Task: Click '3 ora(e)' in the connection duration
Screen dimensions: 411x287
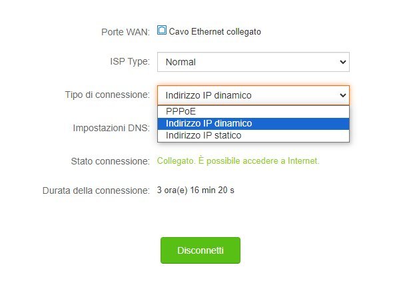Action: (173, 190)
